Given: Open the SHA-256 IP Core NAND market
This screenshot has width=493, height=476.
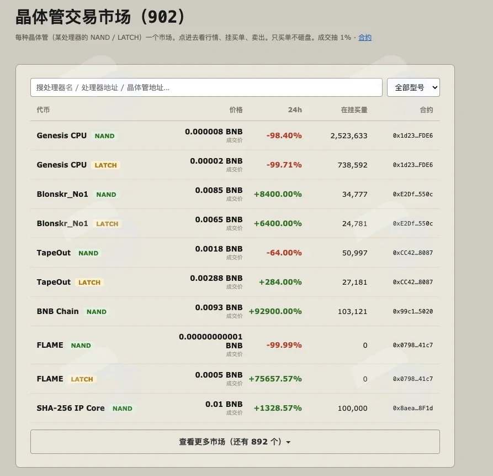Looking at the screenshot, I should [x=235, y=408].
